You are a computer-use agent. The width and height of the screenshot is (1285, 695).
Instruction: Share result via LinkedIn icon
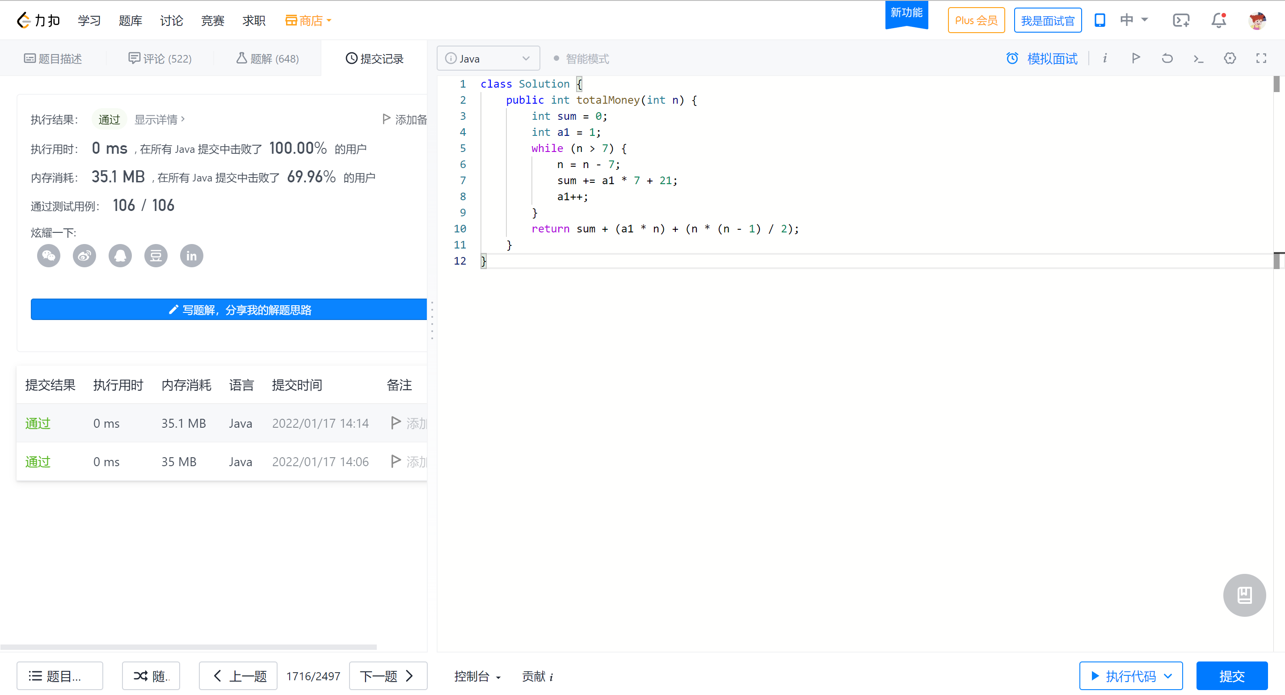192,256
